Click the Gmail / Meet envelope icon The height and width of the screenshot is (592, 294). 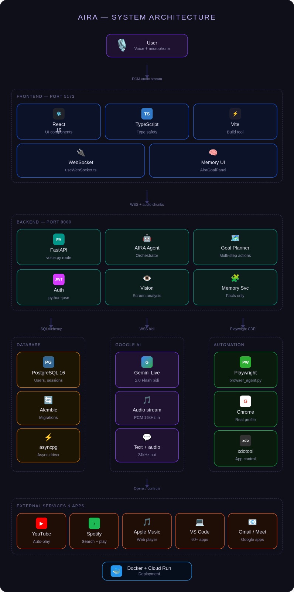[253, 522]
